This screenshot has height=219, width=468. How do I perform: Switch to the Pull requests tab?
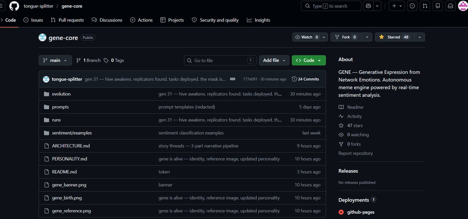click(x=67, y=20)
